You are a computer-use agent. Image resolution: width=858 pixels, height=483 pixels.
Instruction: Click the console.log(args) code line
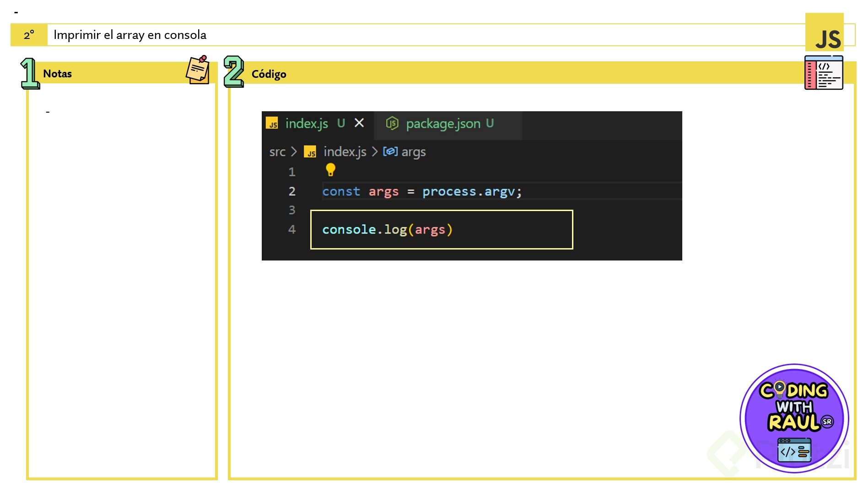pyautogui.click(x=387, y=229)
